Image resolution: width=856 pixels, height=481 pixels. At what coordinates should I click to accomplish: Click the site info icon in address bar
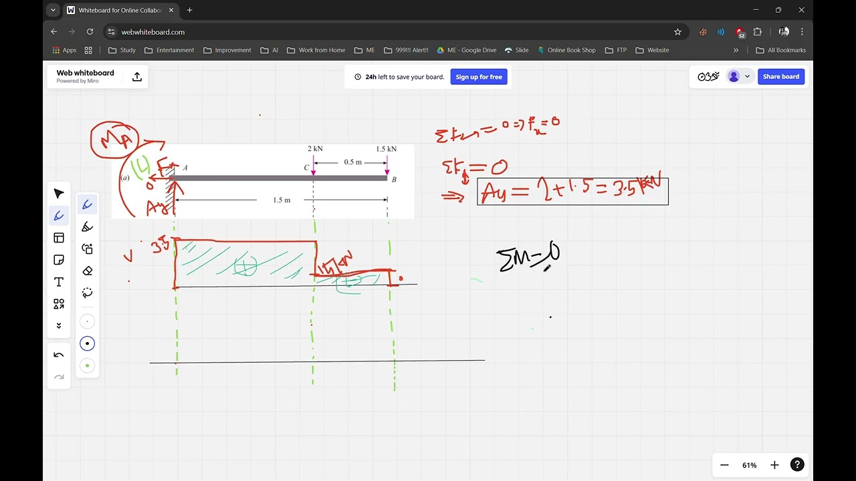(x=112, y=32)
